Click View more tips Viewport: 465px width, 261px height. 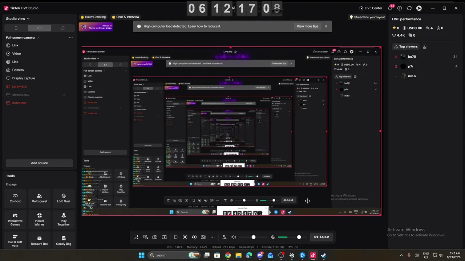coord(307,26)
